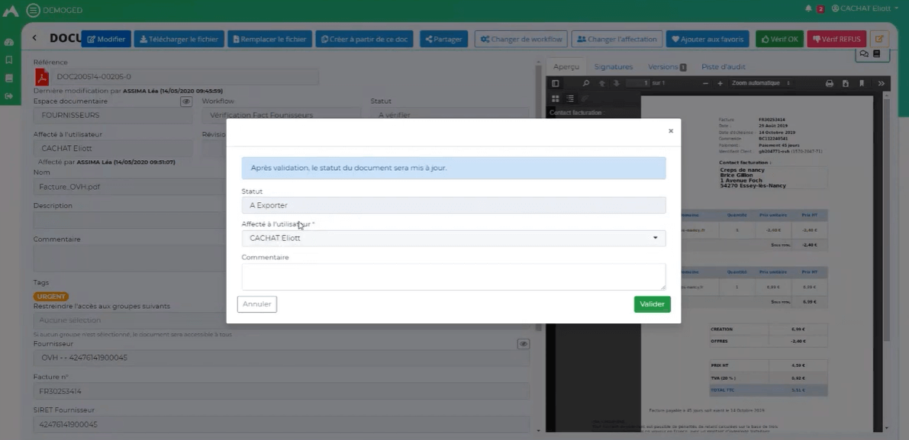Click the Modifier button
This screenshot has width=909, height=440.
[x=106, y=39]
